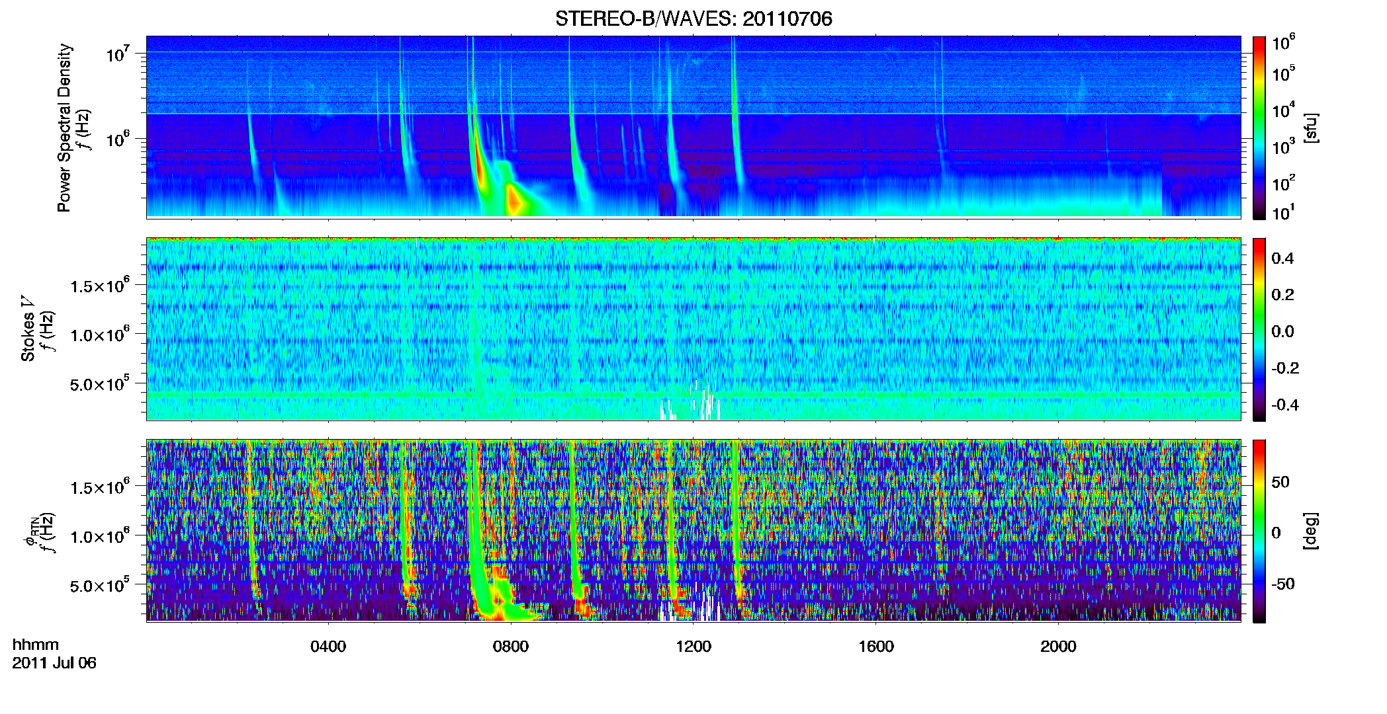
Task: Click the [deg] colorbar unit label
Action: pyautogui.click(x=1311, y=531)
